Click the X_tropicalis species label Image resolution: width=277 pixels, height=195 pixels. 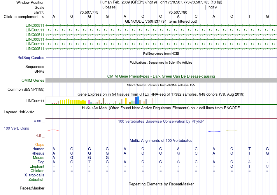pos(34,175)
